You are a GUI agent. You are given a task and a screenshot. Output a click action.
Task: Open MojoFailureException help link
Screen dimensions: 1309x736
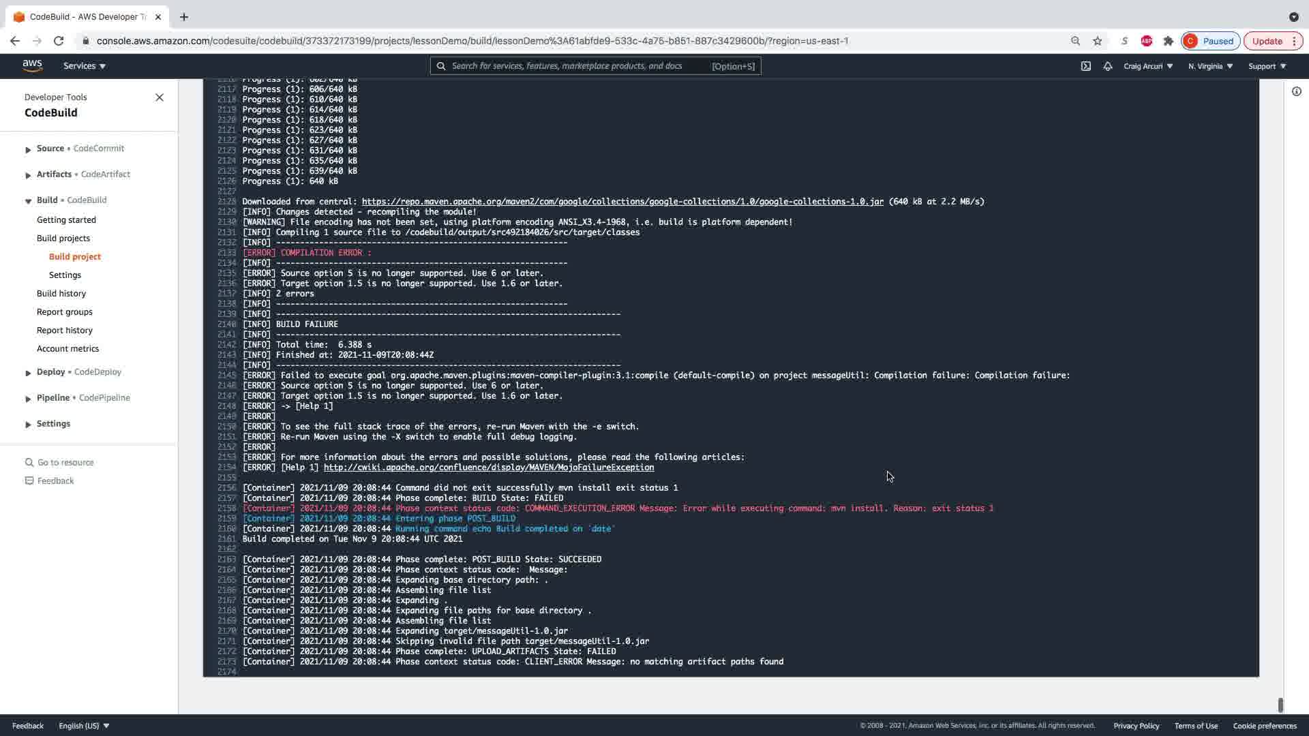[488, 467]
